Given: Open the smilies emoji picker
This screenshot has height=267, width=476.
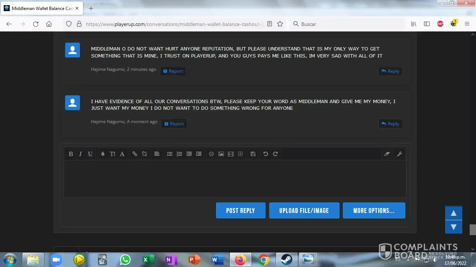Looking at the screenshot, I should pyautogui.click(x=211, y=154).
